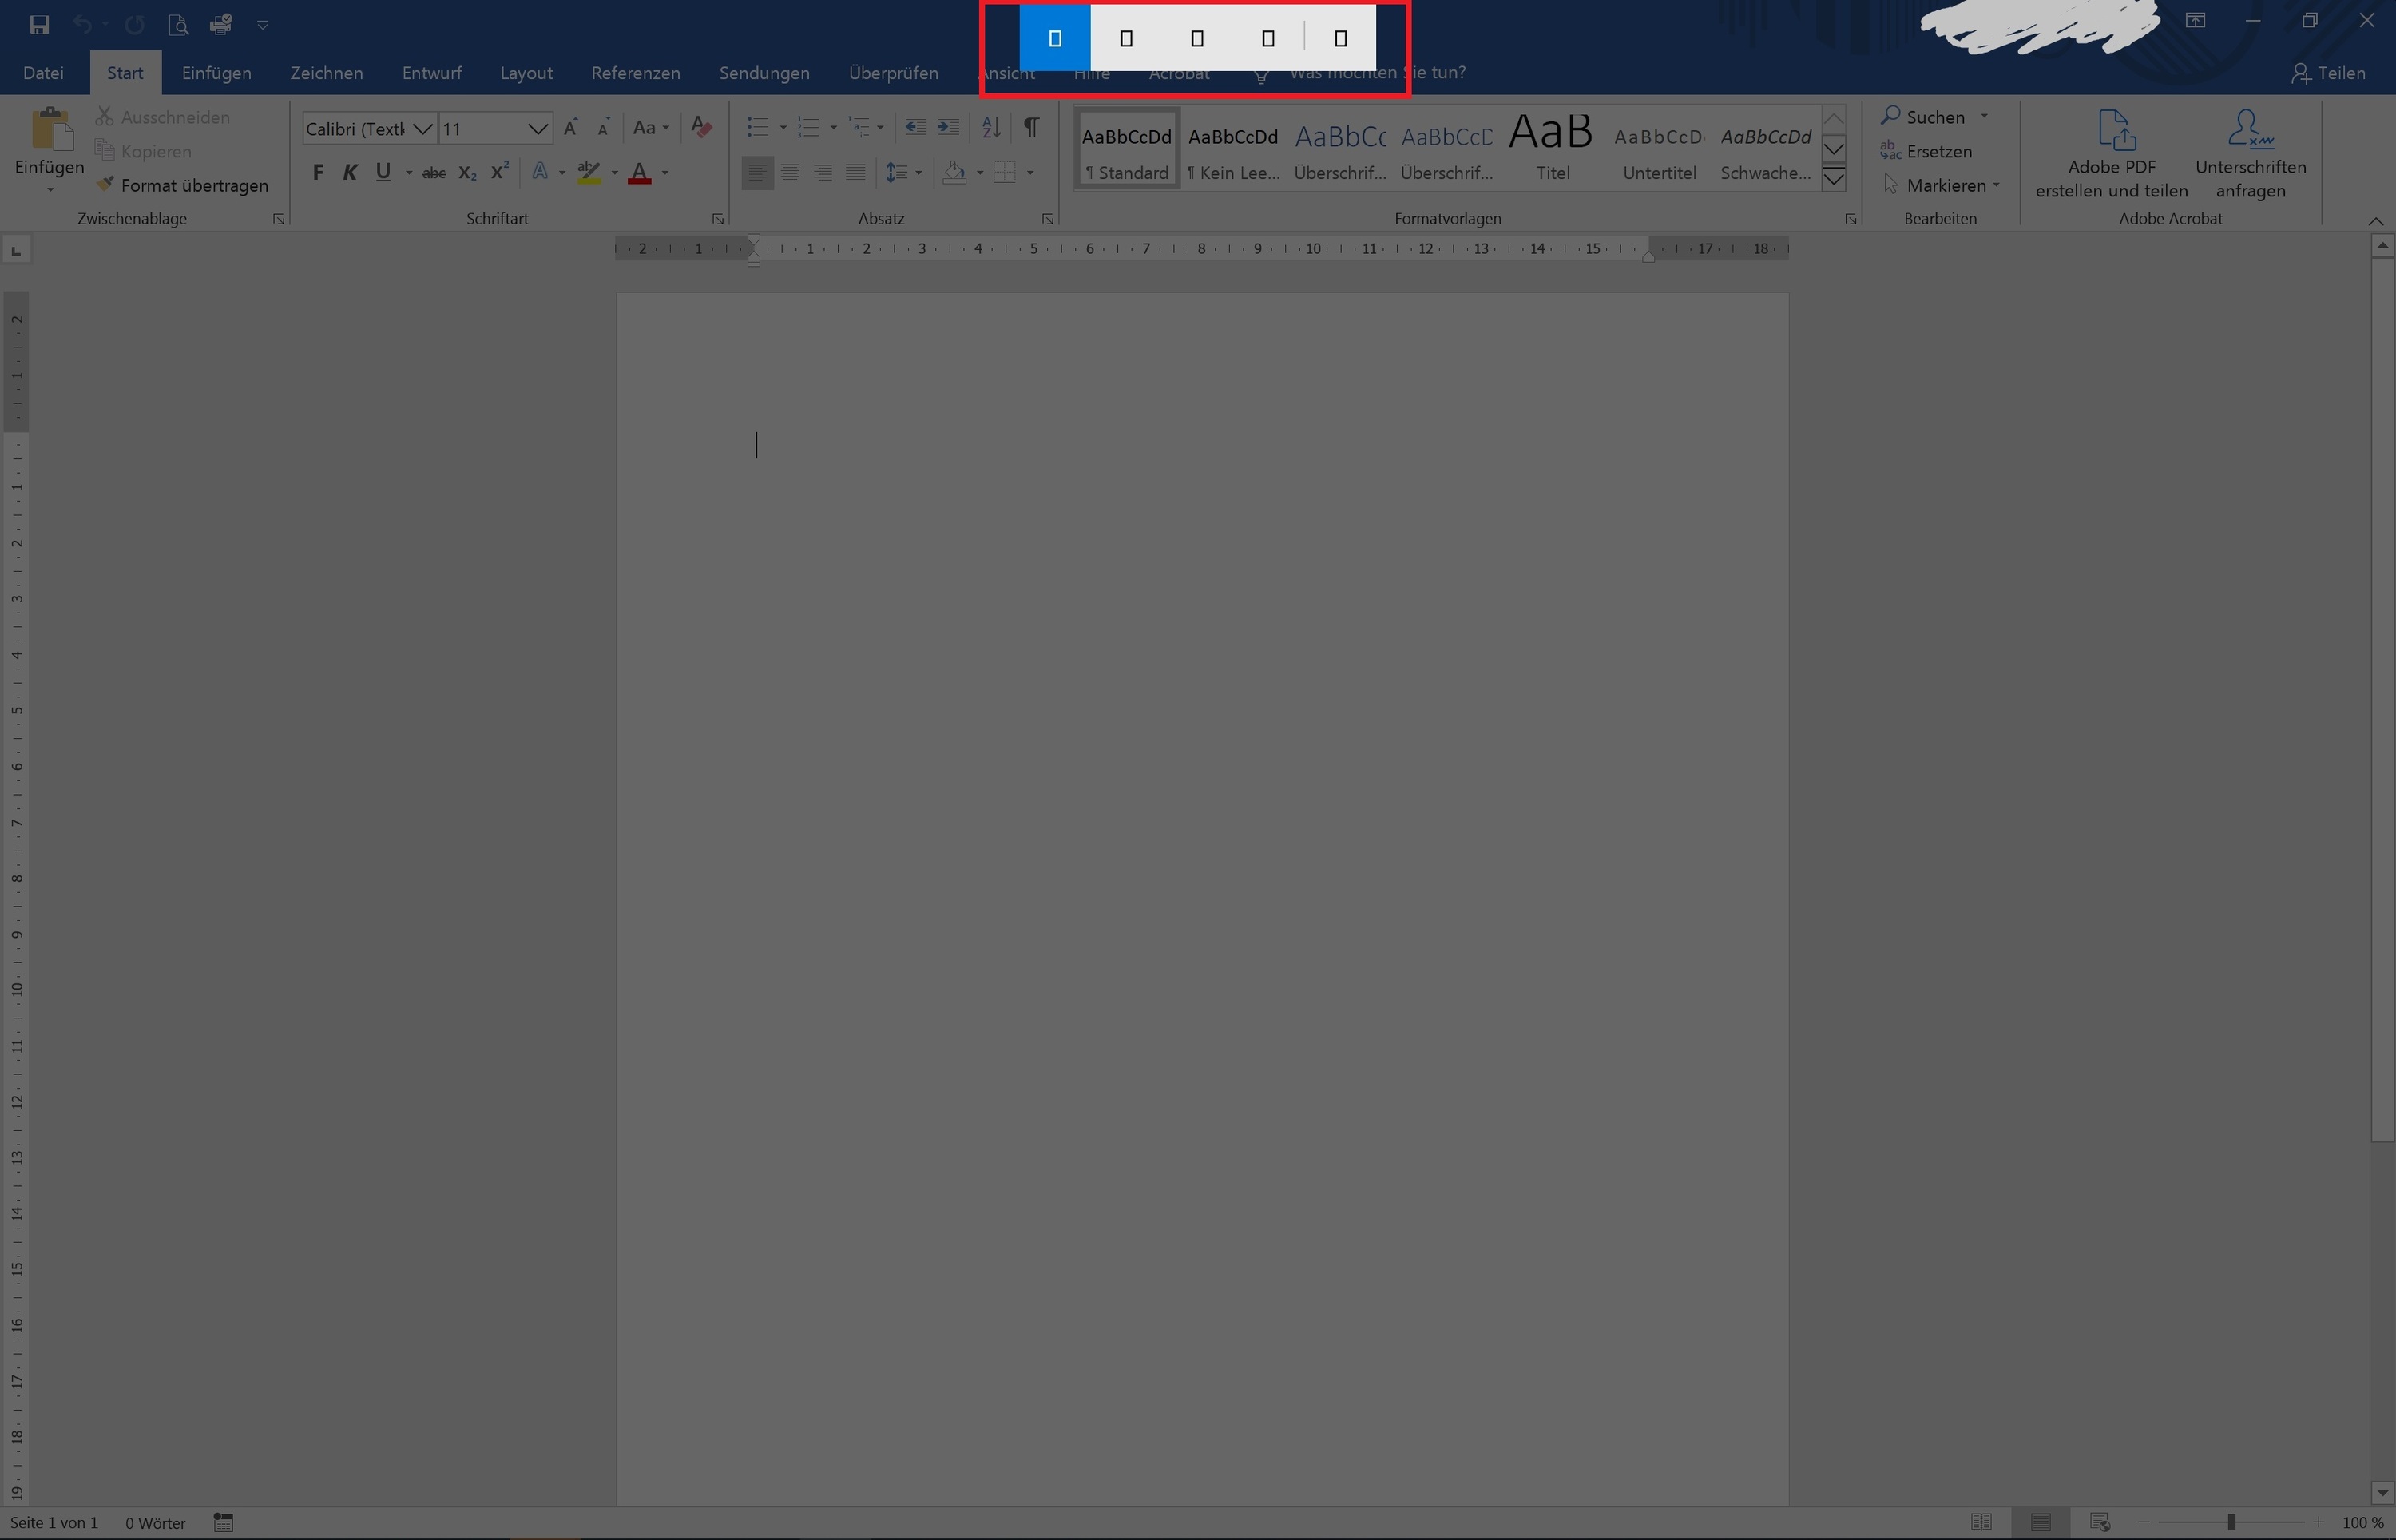Select the Einfügen tab
The height and width of the screenshot is (1540, 2396).
[x=215, y=73]
